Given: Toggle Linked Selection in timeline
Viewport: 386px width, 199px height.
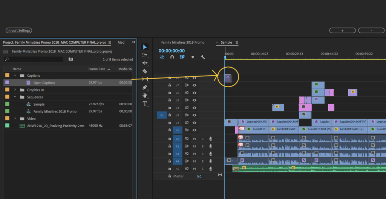Looking at the screenshot, I should tap(182, 57).
